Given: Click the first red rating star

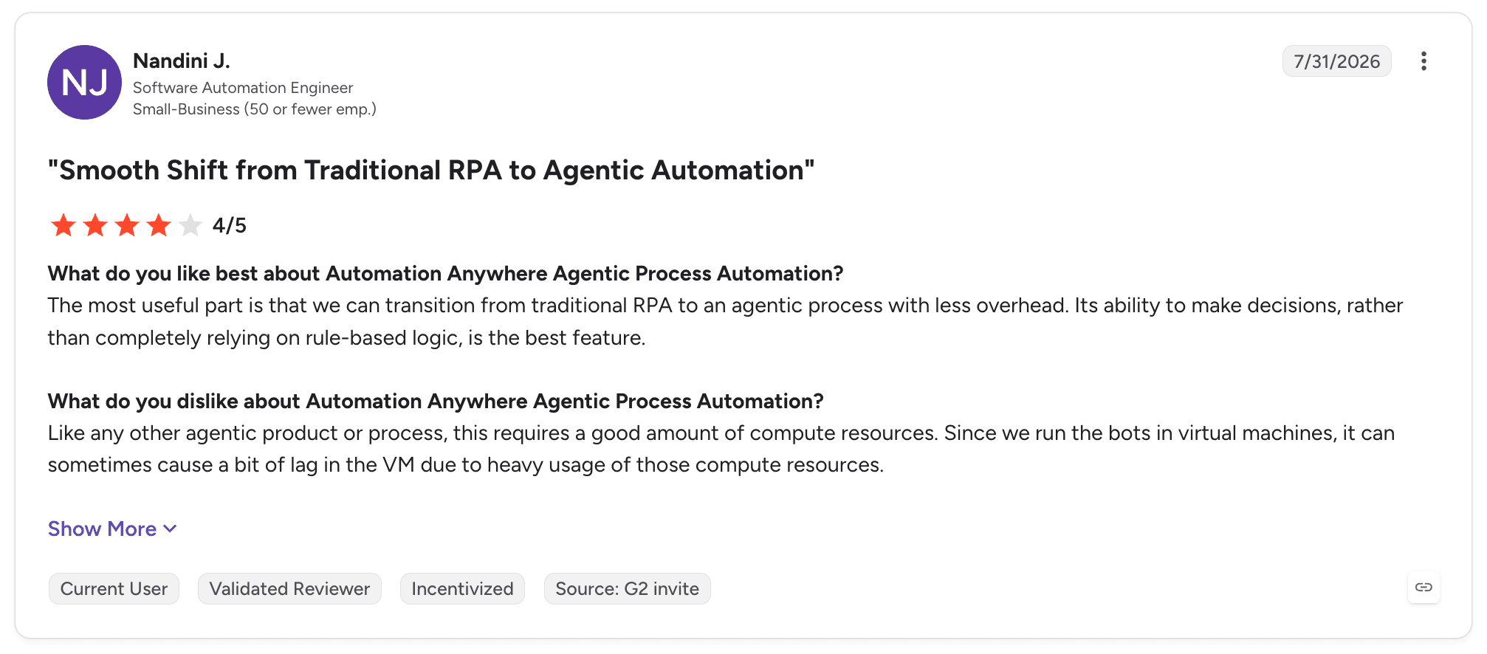Looking at the screenshot, I should coord(63,225).
